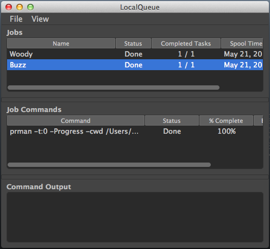Click the prman command's Done status

172,131
